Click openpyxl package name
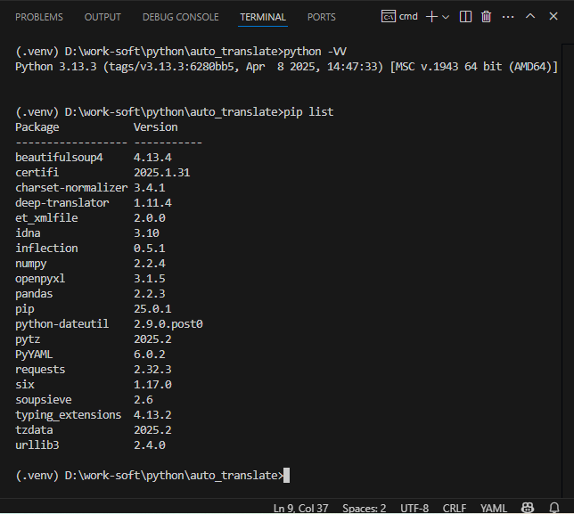This screenshot has width=574, height=514. pos(40,279)
